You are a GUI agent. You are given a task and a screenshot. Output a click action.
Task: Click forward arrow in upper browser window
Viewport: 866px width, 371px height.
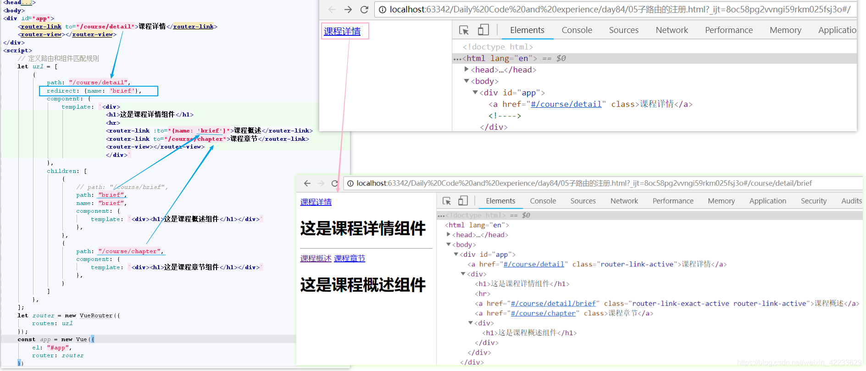[348, 10]
